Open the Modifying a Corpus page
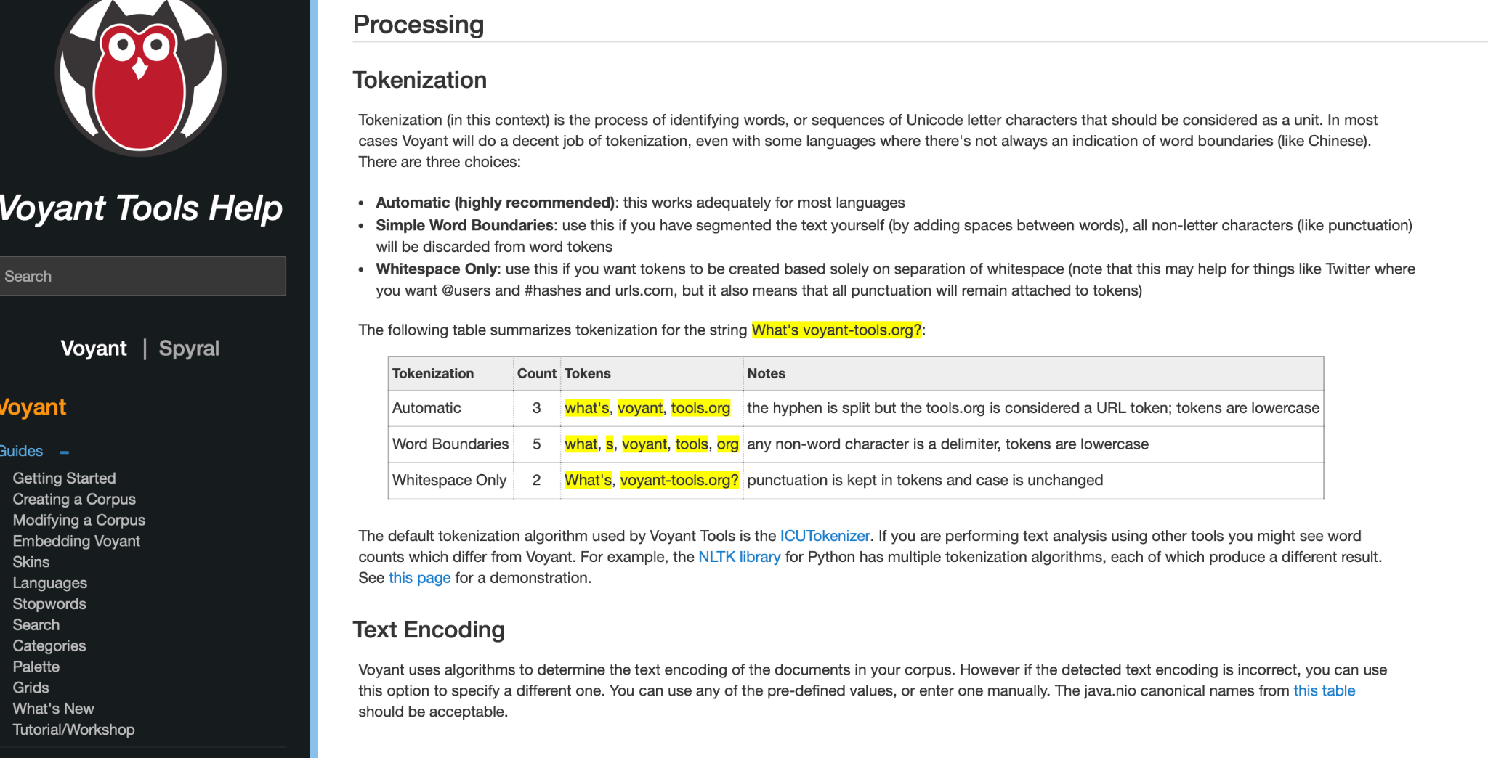This screenshot has height=758, width=1488. pos(78,520)
